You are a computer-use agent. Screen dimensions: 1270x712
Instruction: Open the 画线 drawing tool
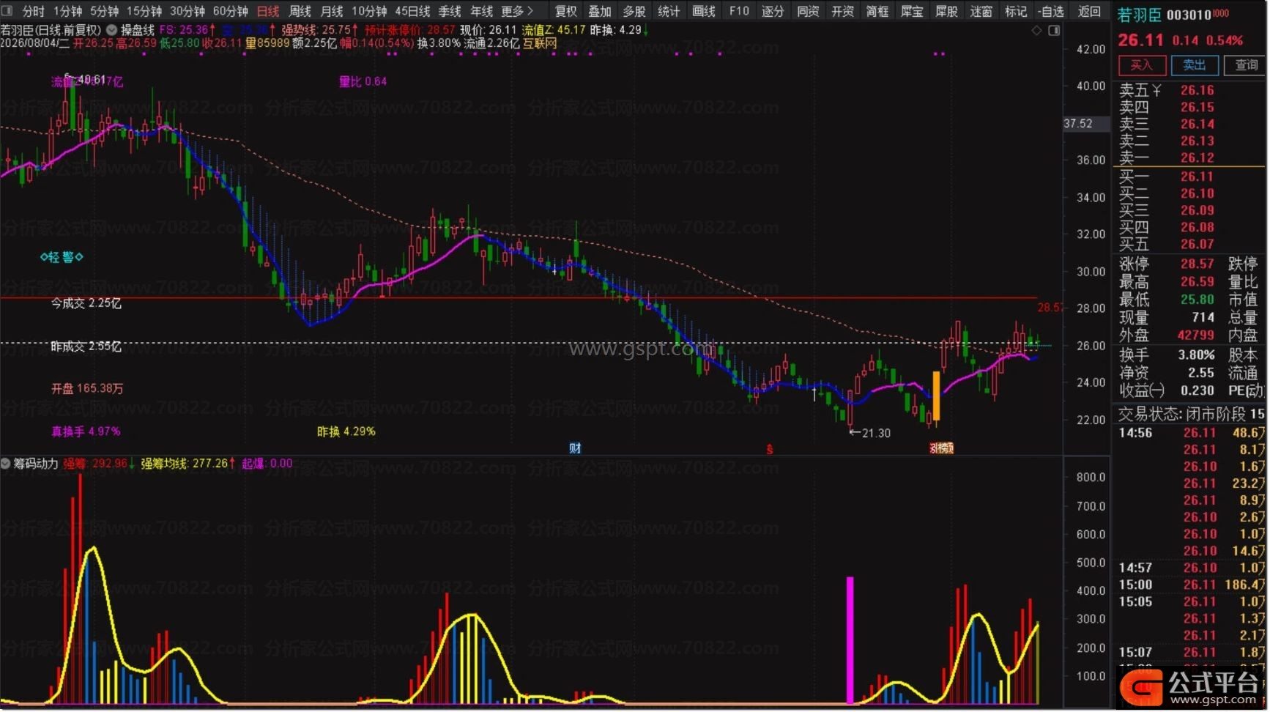[x=704, y=11]
